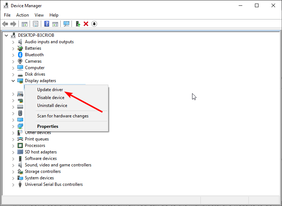Open the View menu
282x206 pixels.
coord(39,15)
